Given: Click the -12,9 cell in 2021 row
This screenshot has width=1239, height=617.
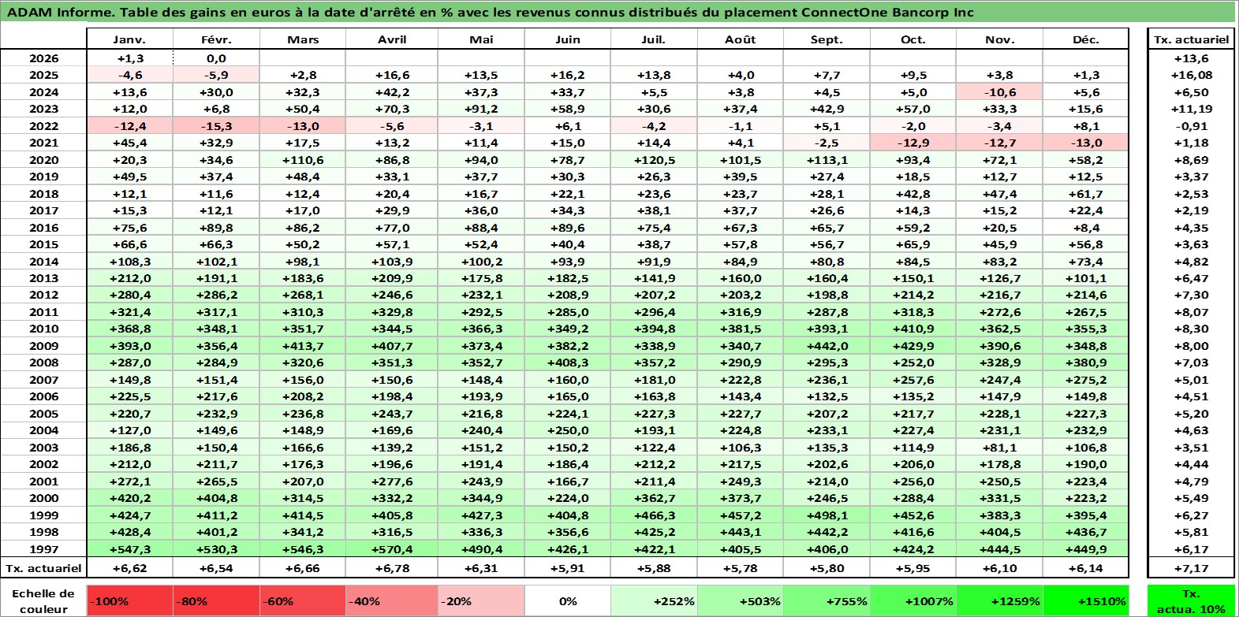Looking at the screenshot, I should [913, 143].
